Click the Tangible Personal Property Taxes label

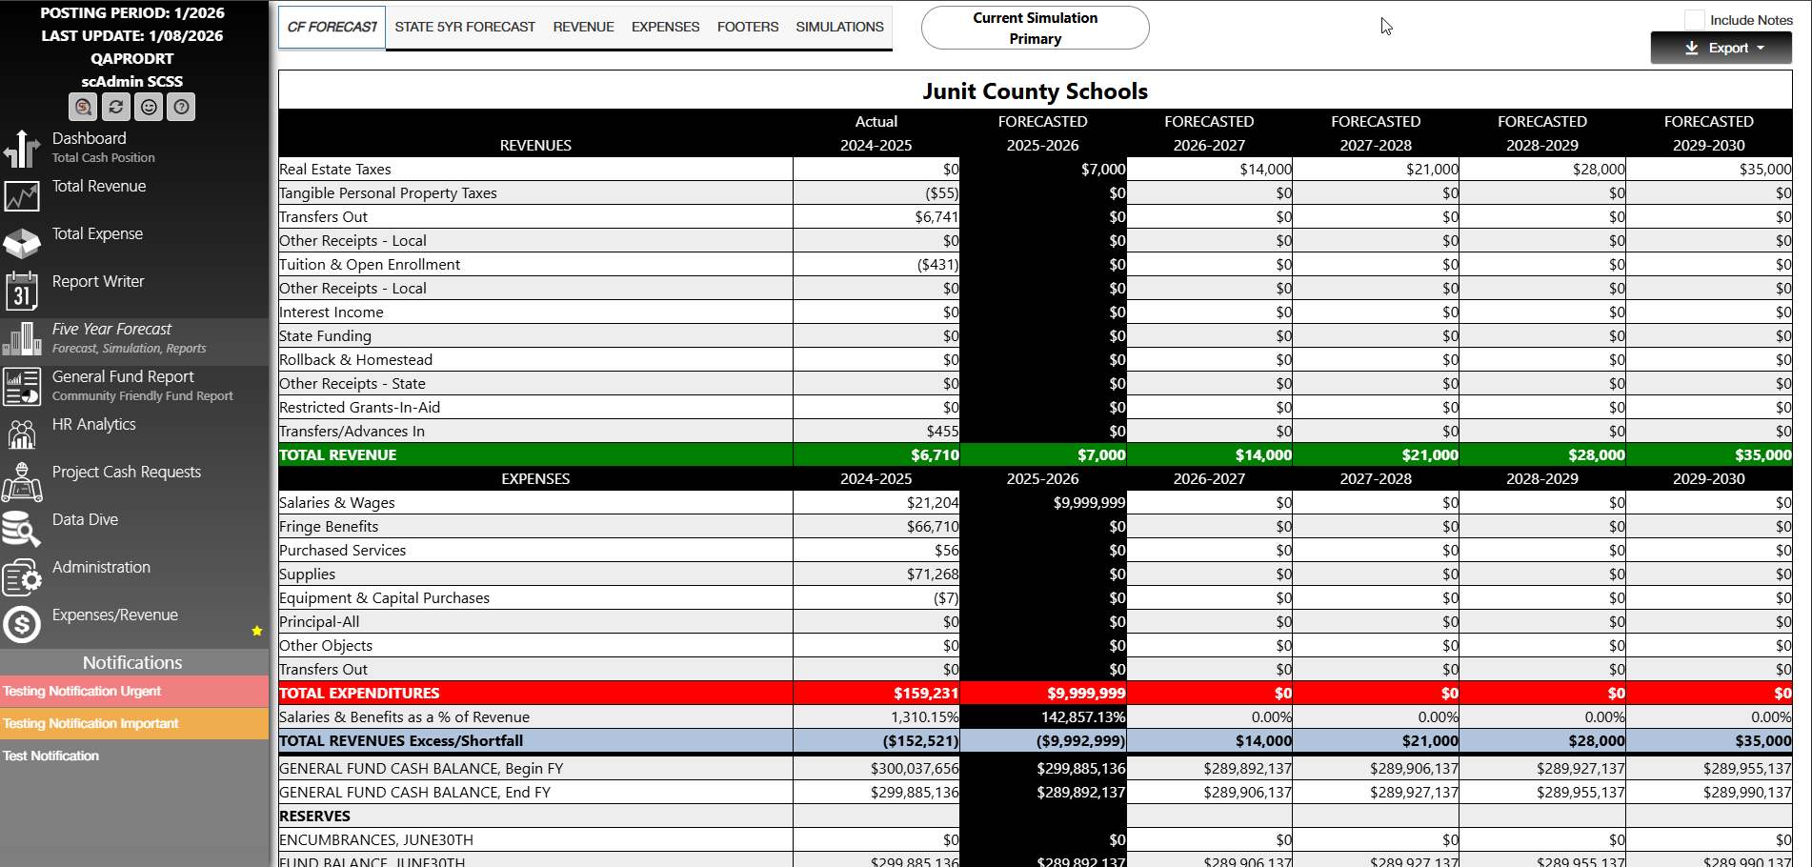pyautogui.click(x=388, y=193)
